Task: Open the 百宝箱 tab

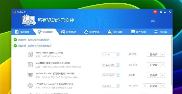Action: tap(161, 32)
